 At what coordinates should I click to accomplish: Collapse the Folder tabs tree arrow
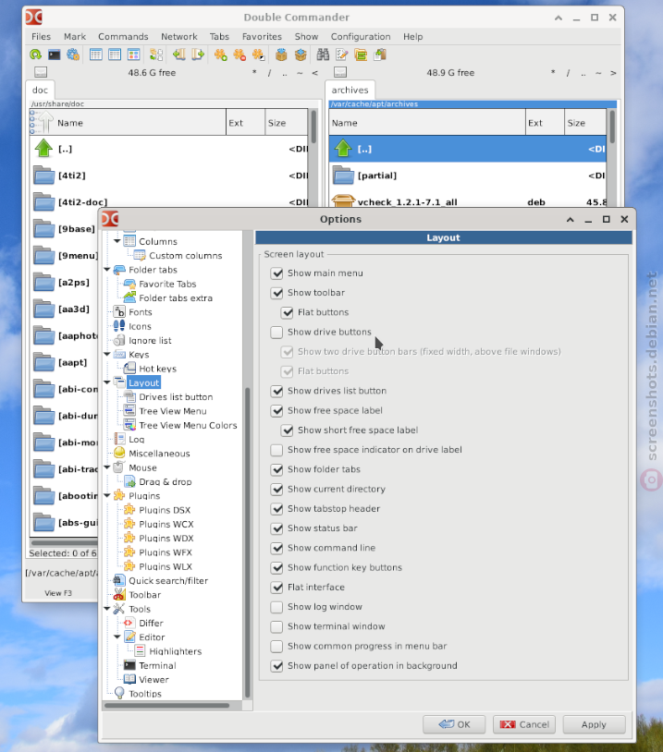(x=107, y=270)
